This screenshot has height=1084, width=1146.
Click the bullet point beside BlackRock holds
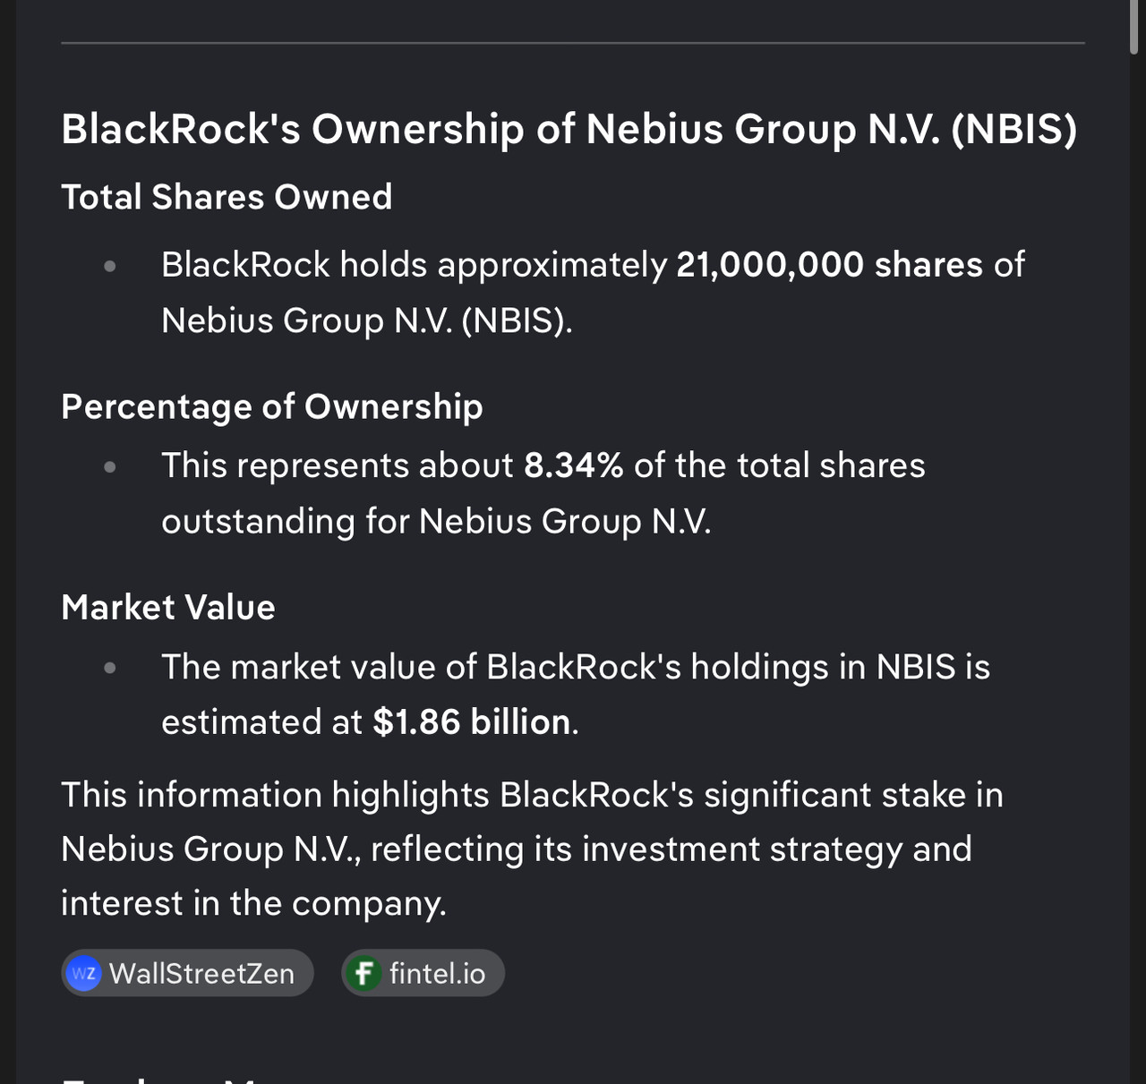[110, 266]
